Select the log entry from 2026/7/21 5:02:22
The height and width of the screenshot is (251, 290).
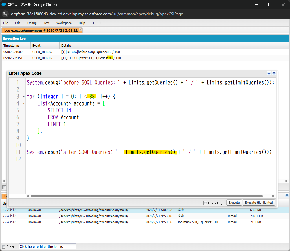pos(145,210)
